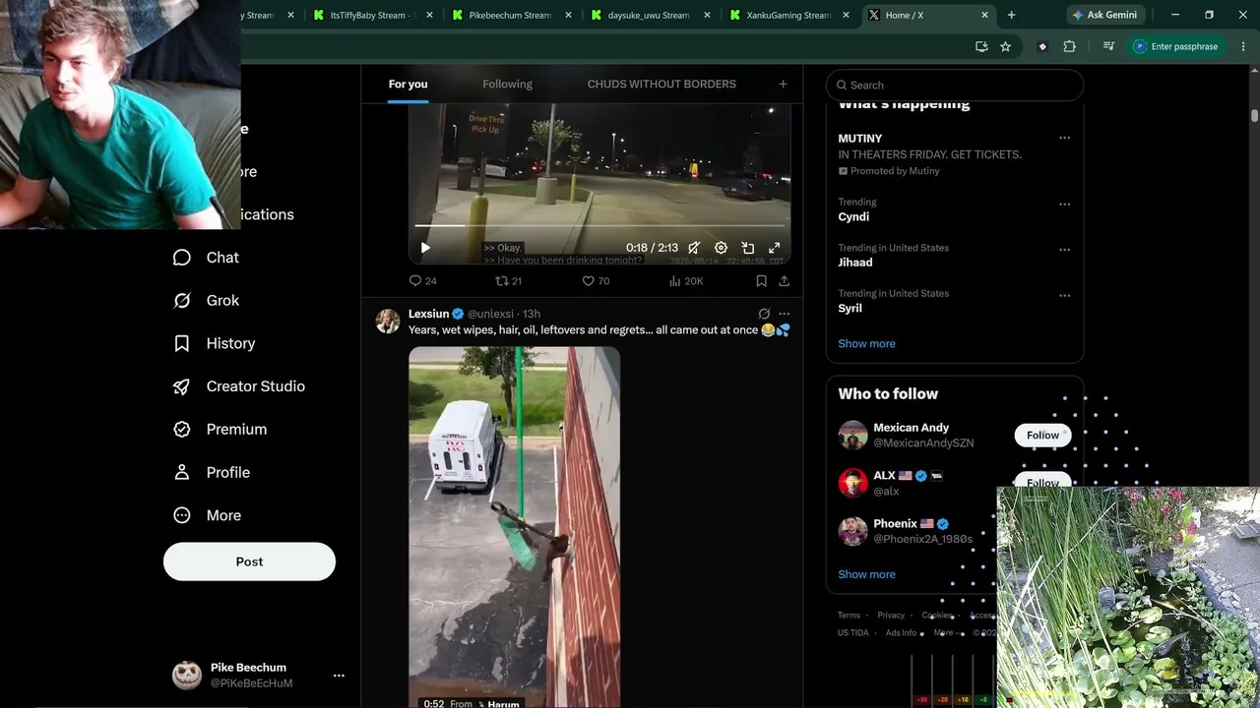Click the Post button
Viewport: 1260px width, 708px height.
point(249,561)
